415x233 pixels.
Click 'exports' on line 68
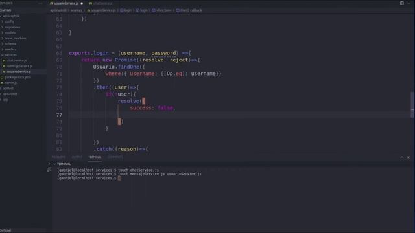[x=79, y=53]
